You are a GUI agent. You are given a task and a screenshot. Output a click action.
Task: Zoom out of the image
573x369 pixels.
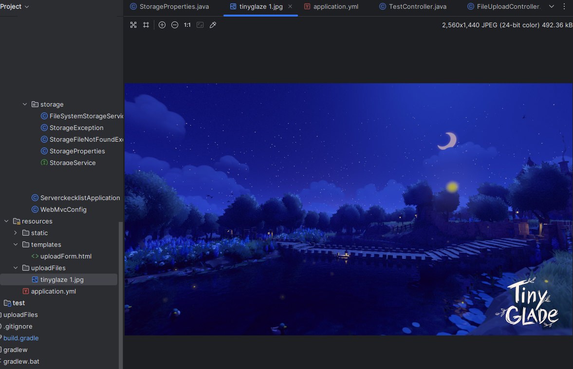175,25
